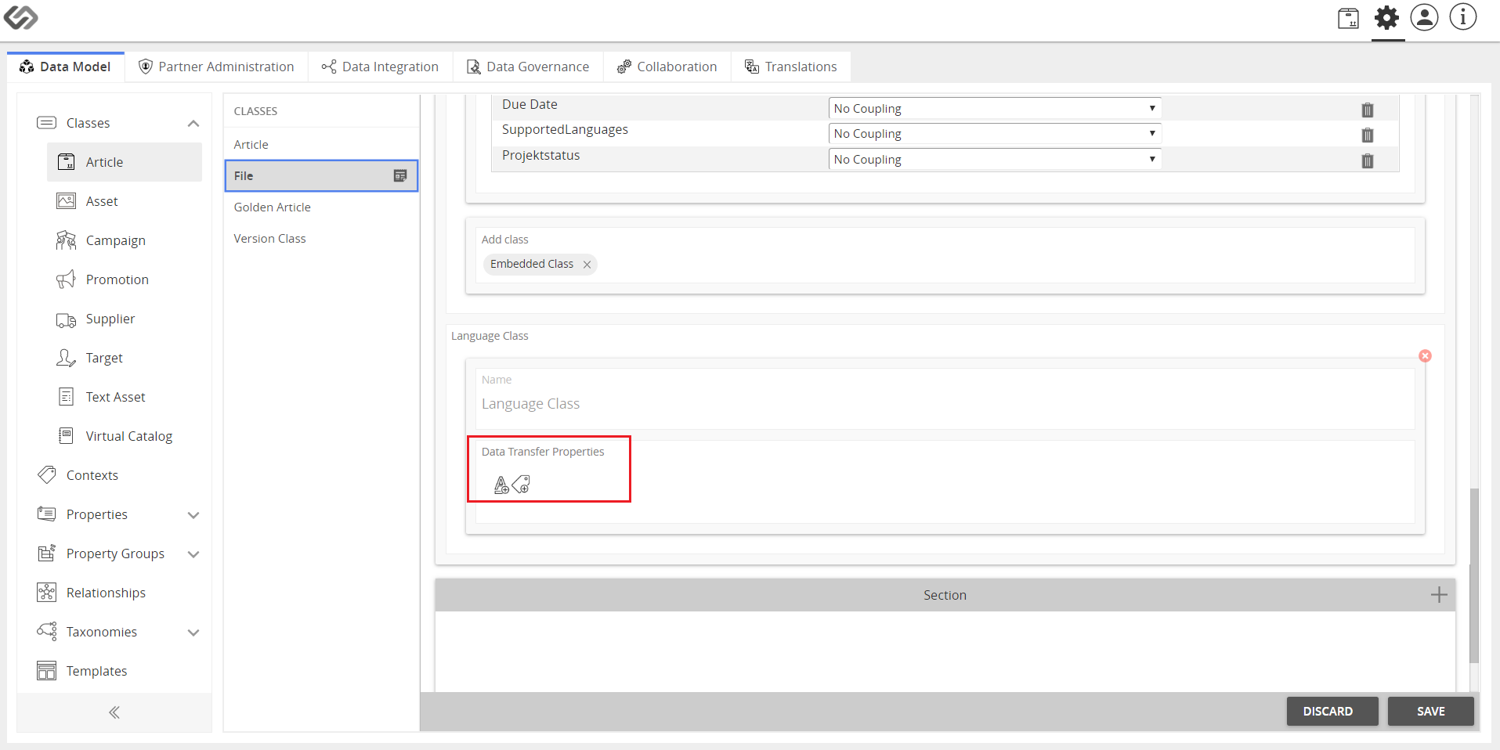
Task: Click the SAVE button
Action: [1430, 712]
